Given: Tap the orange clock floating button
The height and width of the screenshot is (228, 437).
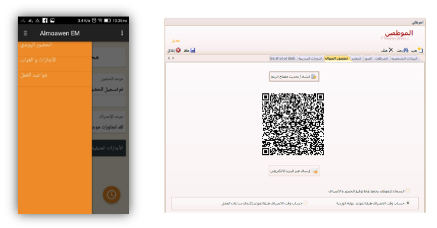Looking at the screenshot, I should pyautogui.click(x=112, y=194).
